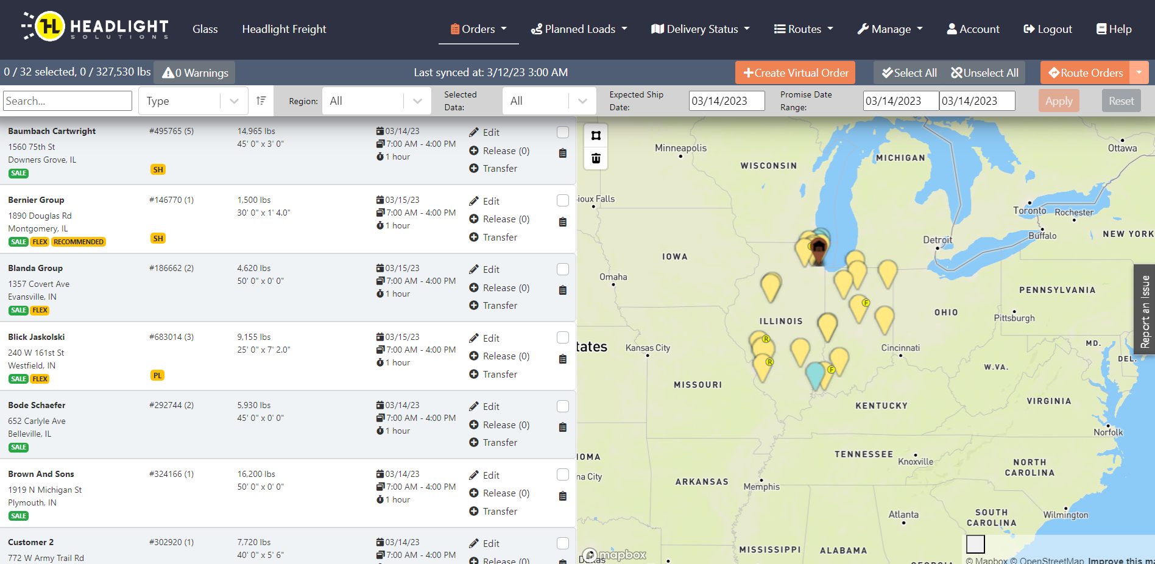Click the Route Orders button
The width and height of the screenshot is (1155, 564).
[1086, 72]
